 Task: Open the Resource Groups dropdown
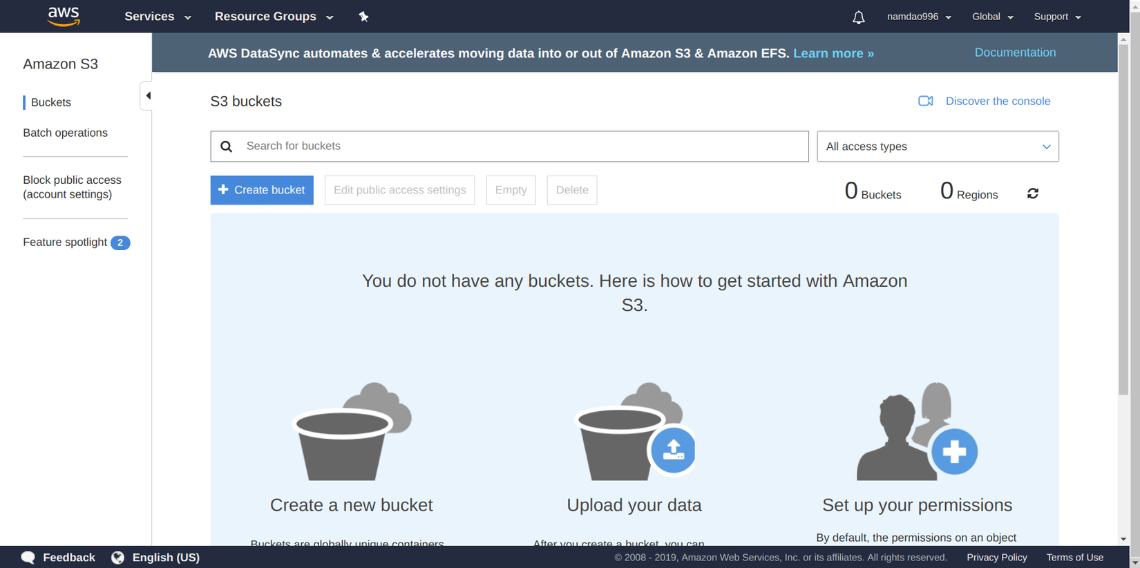pyautogui.click(x=274, y=17)
